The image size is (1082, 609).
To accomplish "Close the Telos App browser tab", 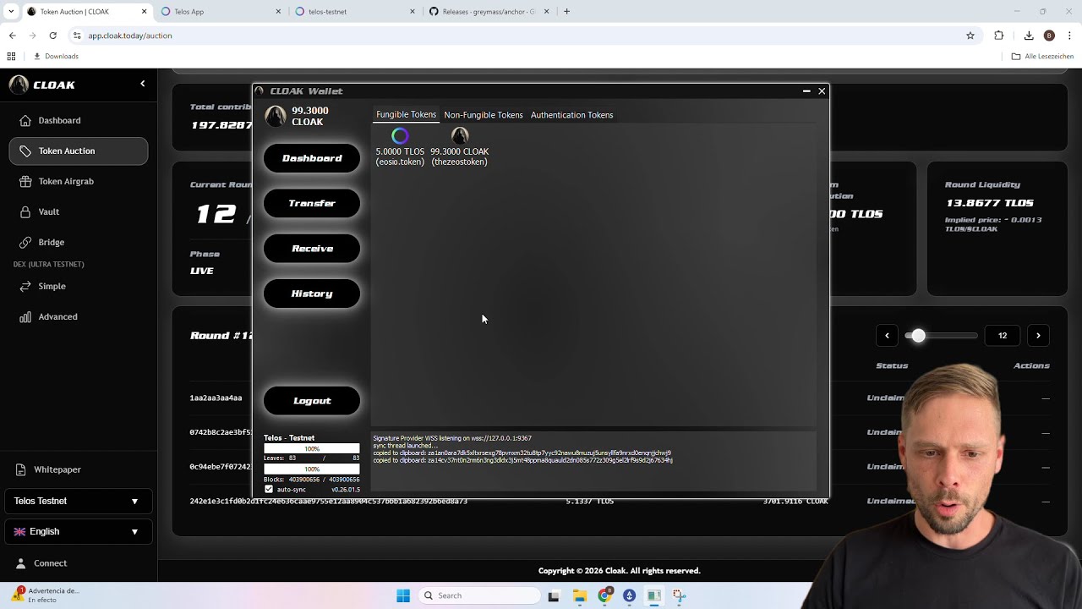I will tap(279, 12).
